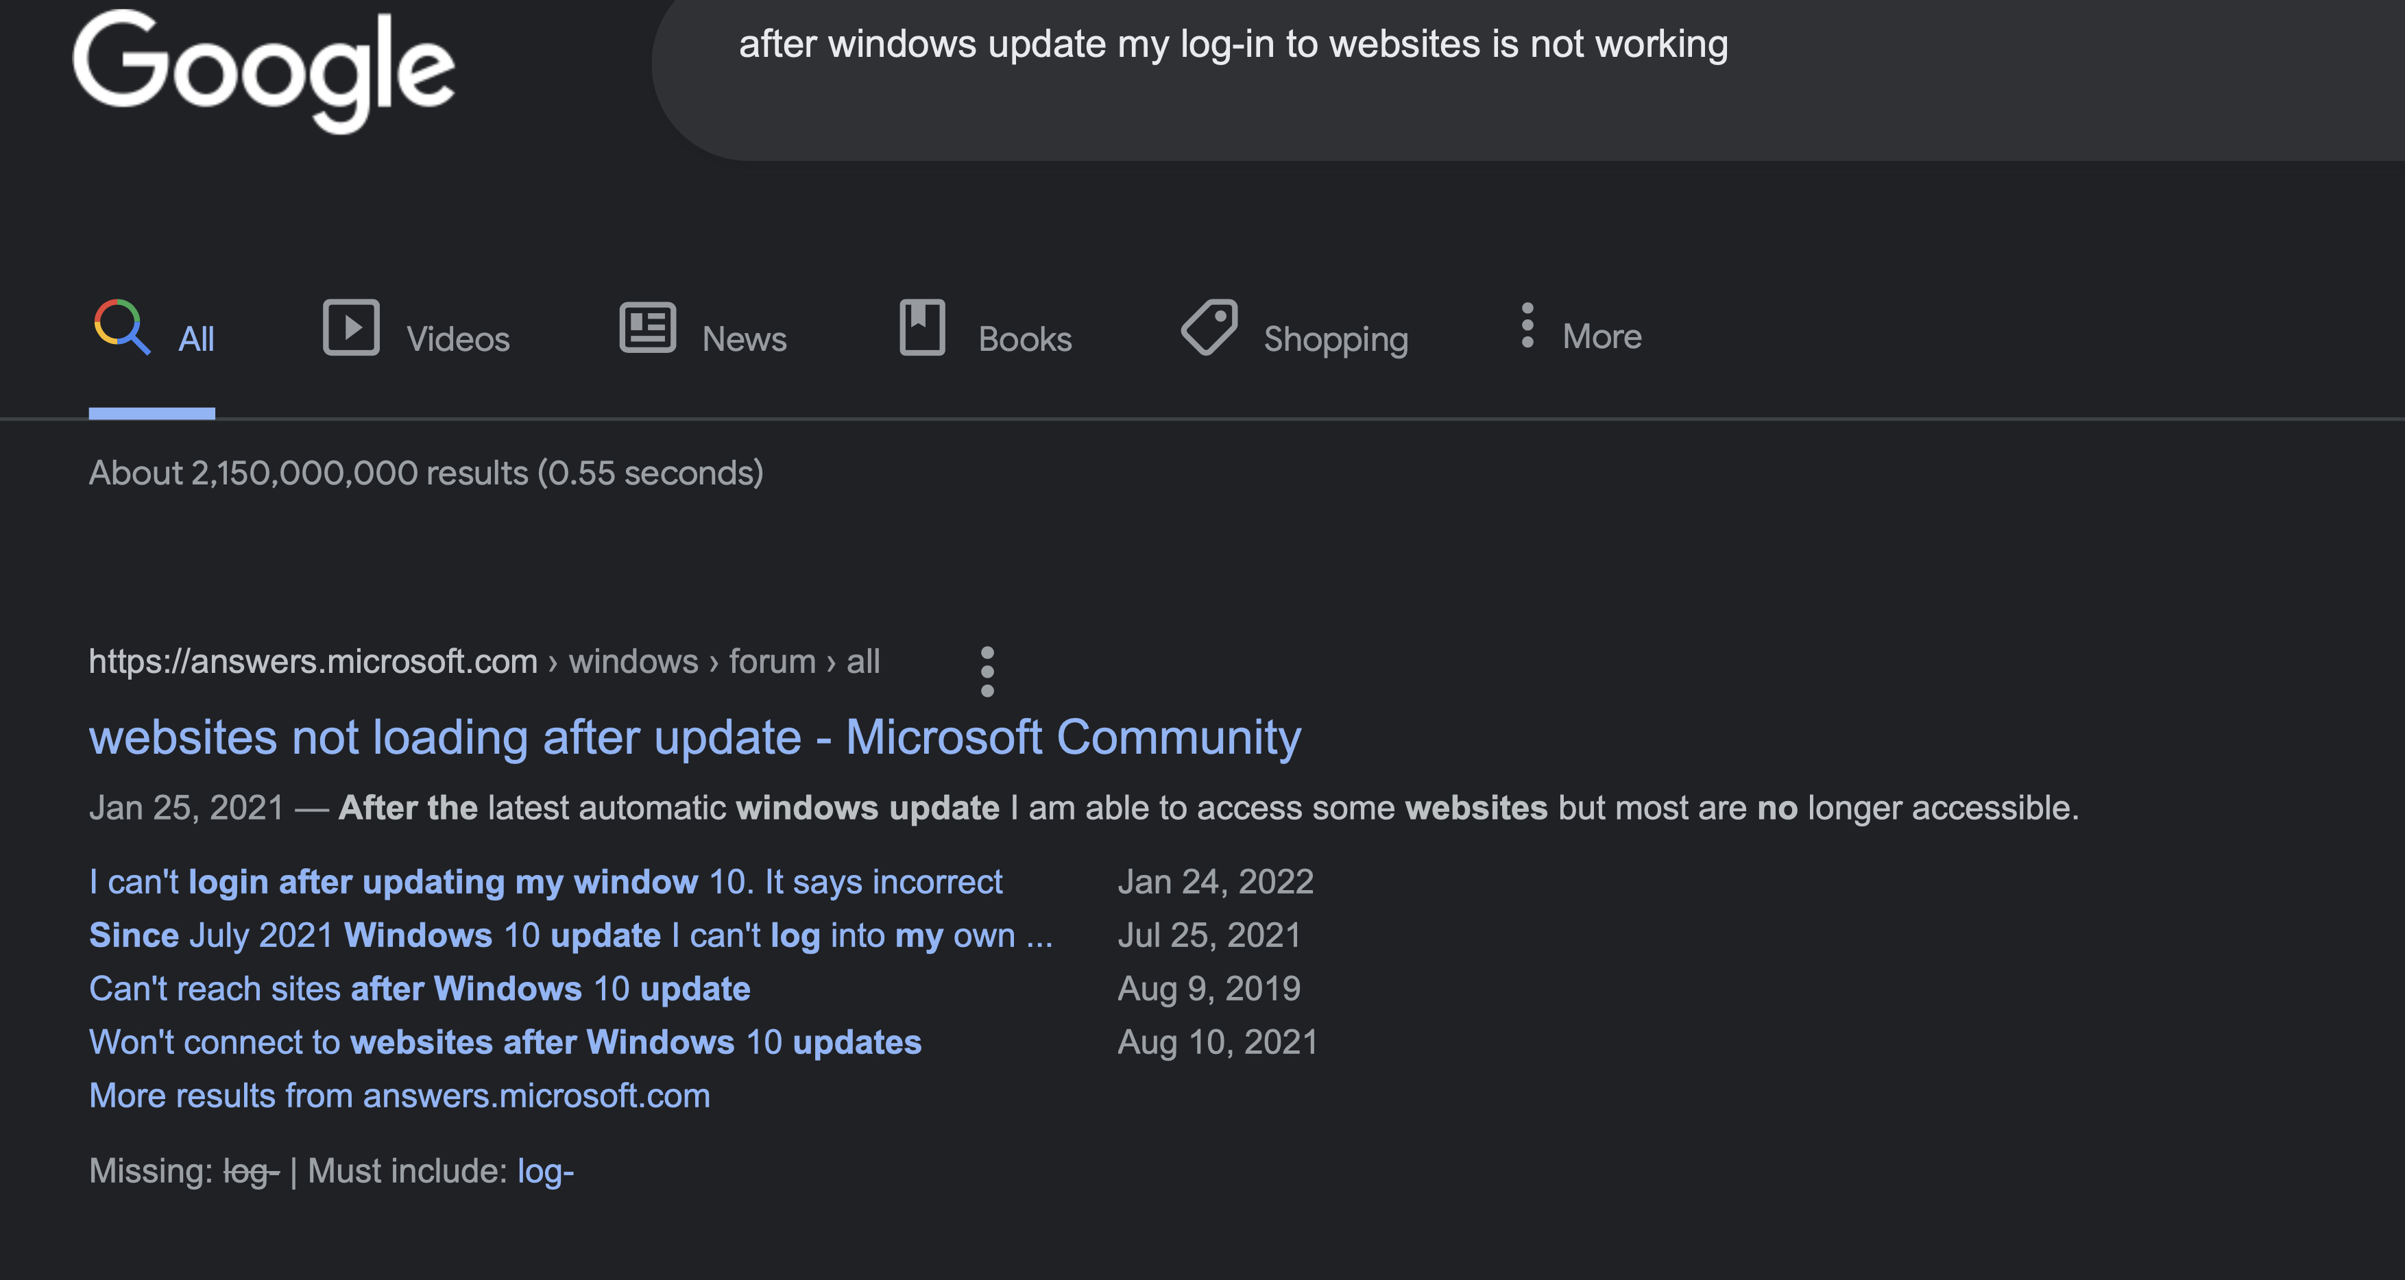Switch to the Shopping tab

pyautogui.click(x=1335, y=339)
